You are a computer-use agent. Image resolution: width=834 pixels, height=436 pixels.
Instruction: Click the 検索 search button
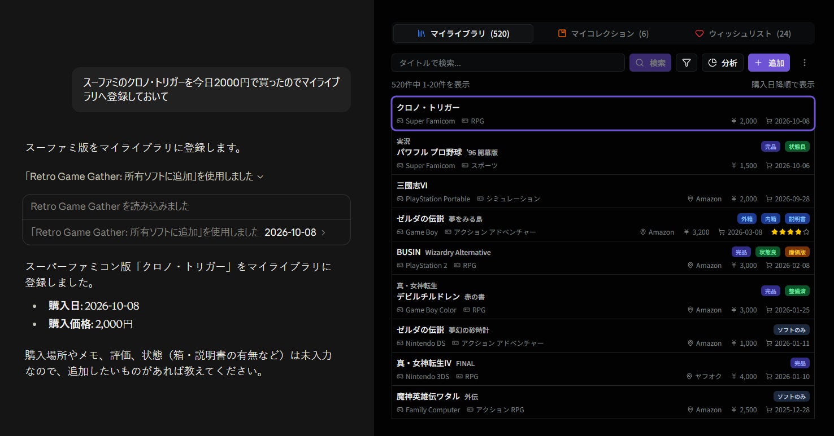pos(650,63)
